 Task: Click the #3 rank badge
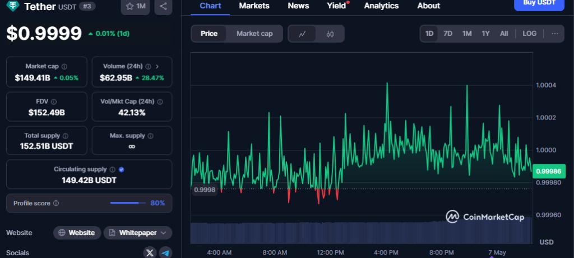pos(87,6)
